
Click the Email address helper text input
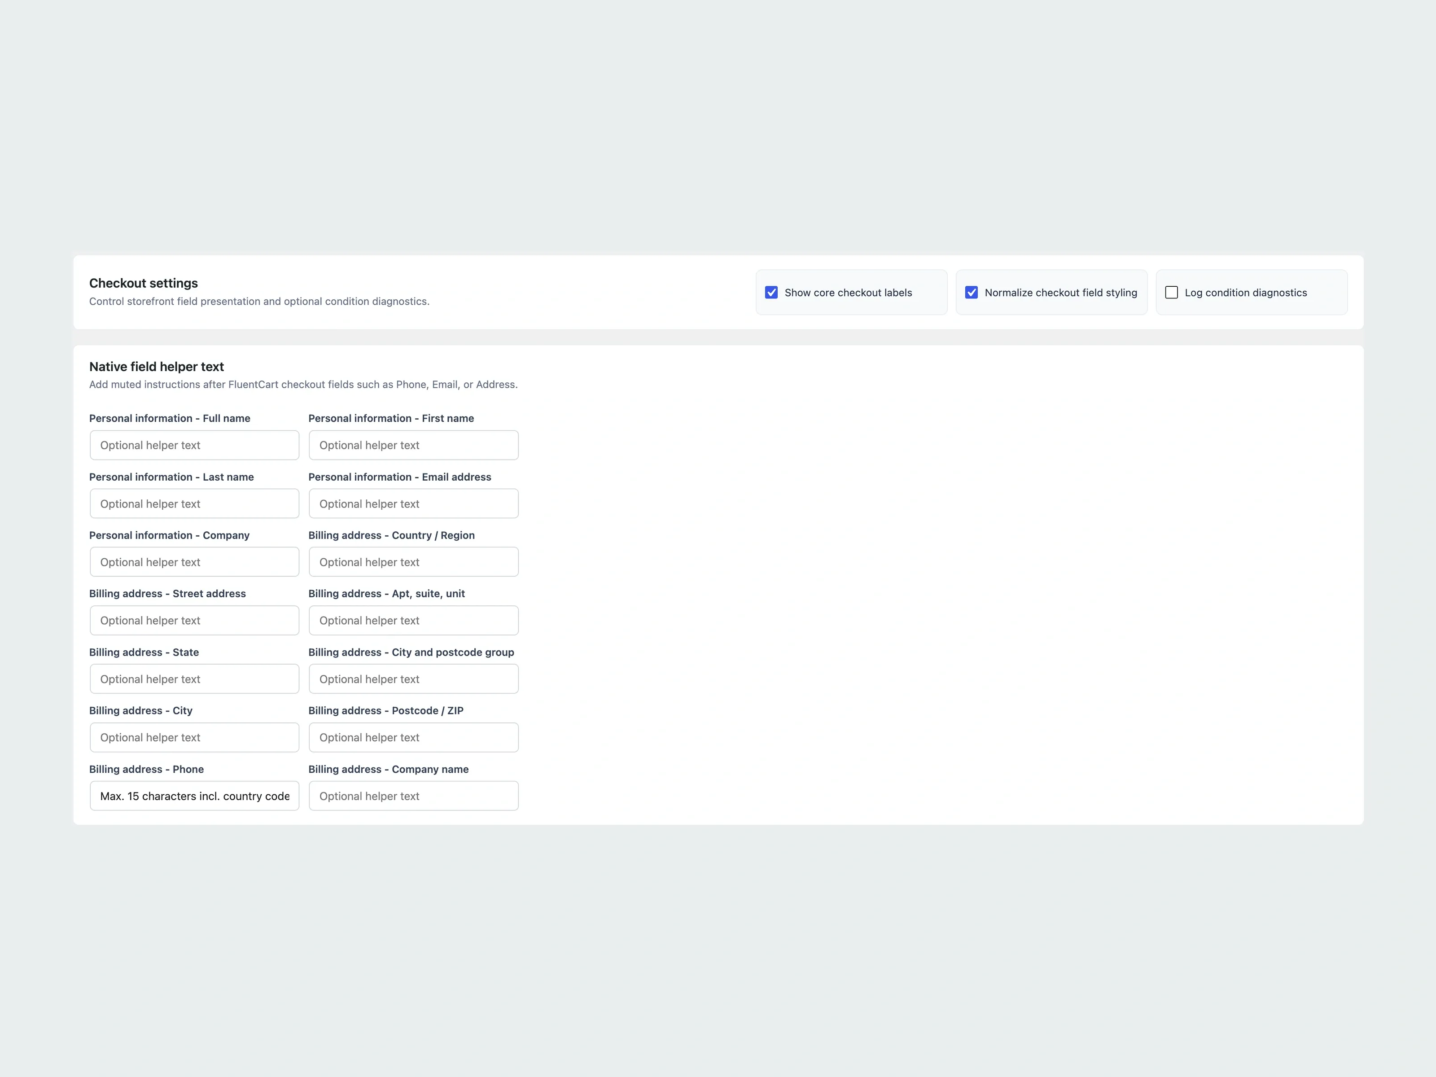[x=414, y=503]
